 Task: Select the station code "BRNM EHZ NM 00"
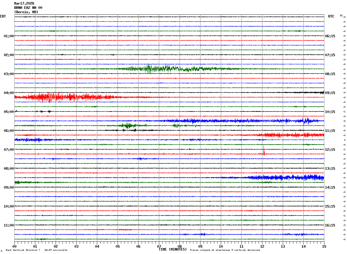(28, 8)
